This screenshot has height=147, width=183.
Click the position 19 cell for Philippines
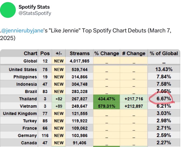[45, 77]
